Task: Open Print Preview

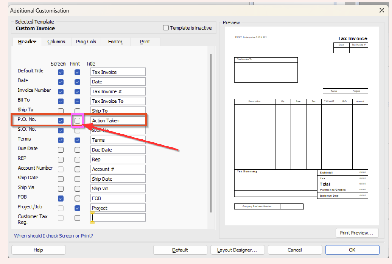Action: pyautogui.click(x=357, y=233)
